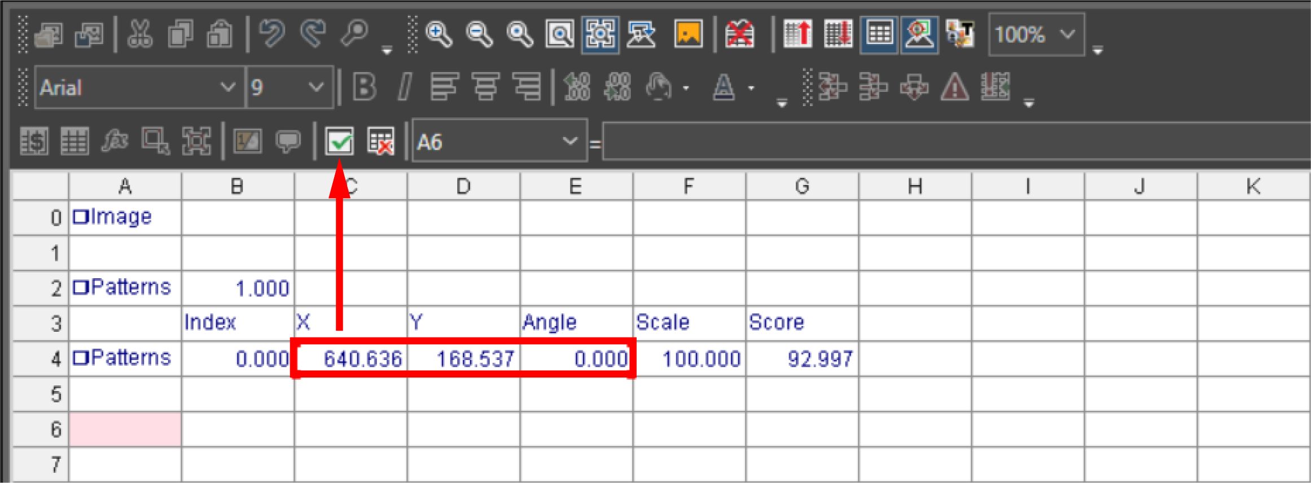Select column G header

pos(802,186)
